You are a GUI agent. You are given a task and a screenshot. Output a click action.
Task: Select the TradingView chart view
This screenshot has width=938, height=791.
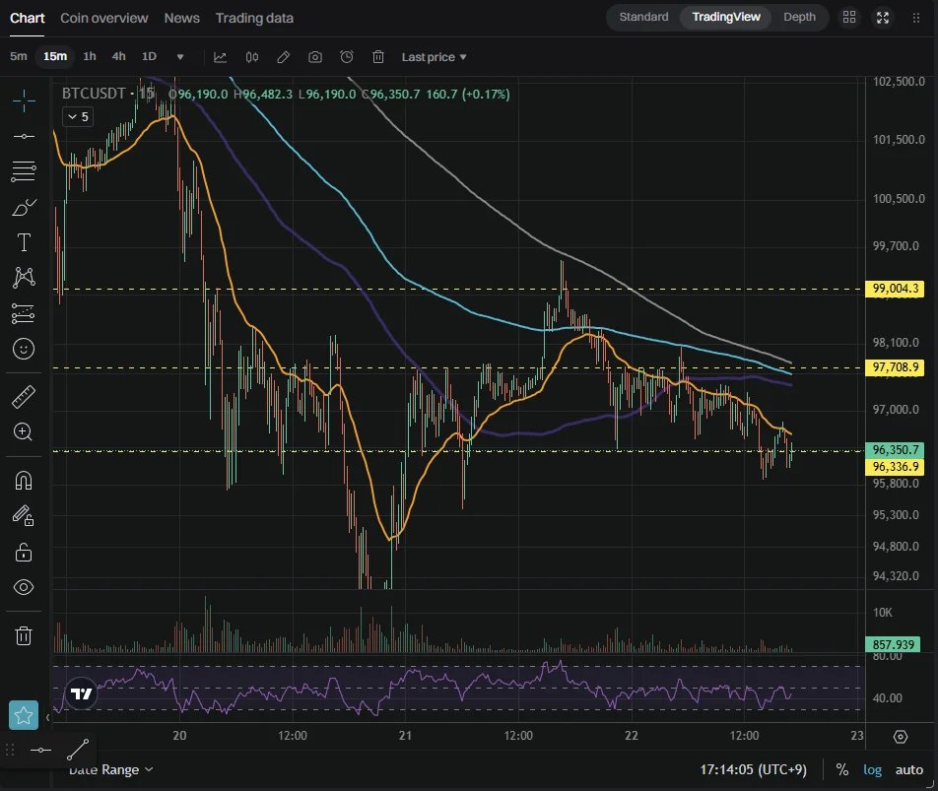tap(725, 17)
